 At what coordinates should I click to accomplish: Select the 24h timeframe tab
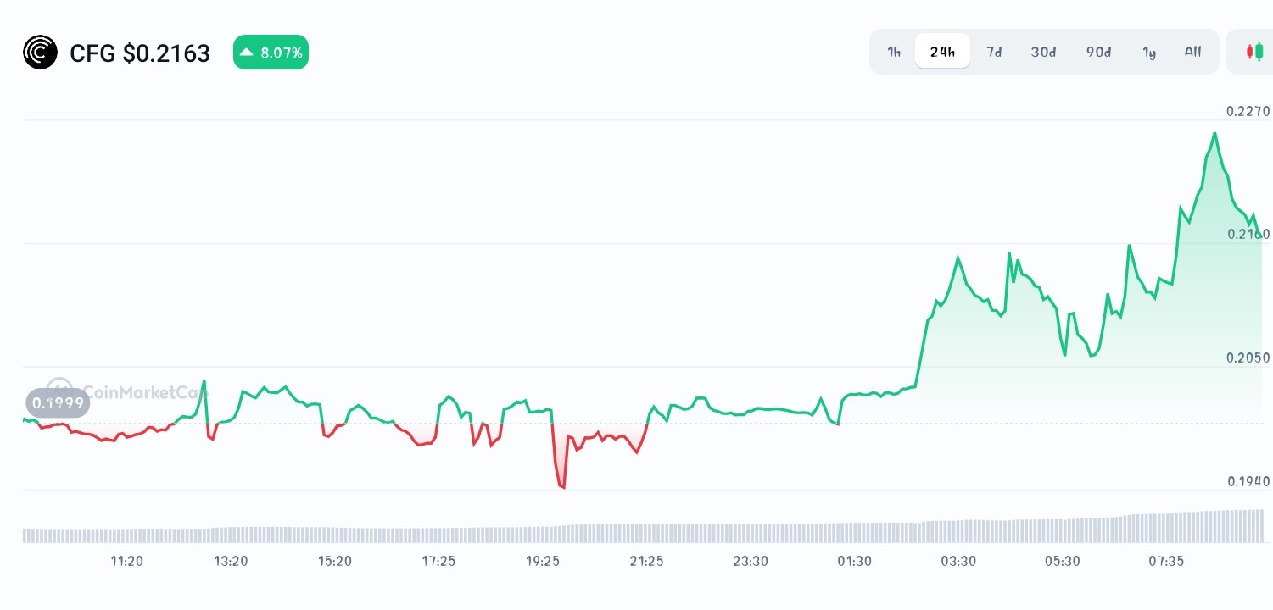pos(942,52)
